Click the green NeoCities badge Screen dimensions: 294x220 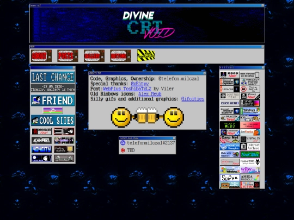pyautogui.click(x=250, y=154)
